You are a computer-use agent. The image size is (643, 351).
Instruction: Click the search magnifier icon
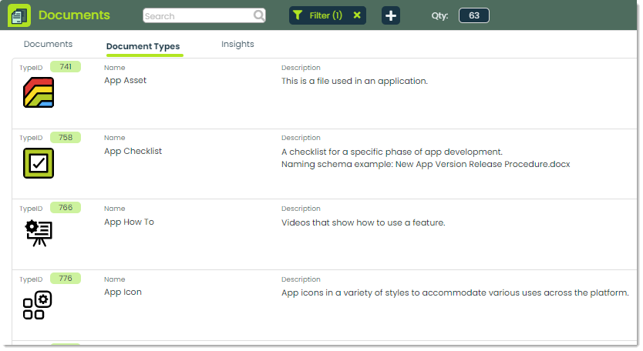tap(259, 15)
